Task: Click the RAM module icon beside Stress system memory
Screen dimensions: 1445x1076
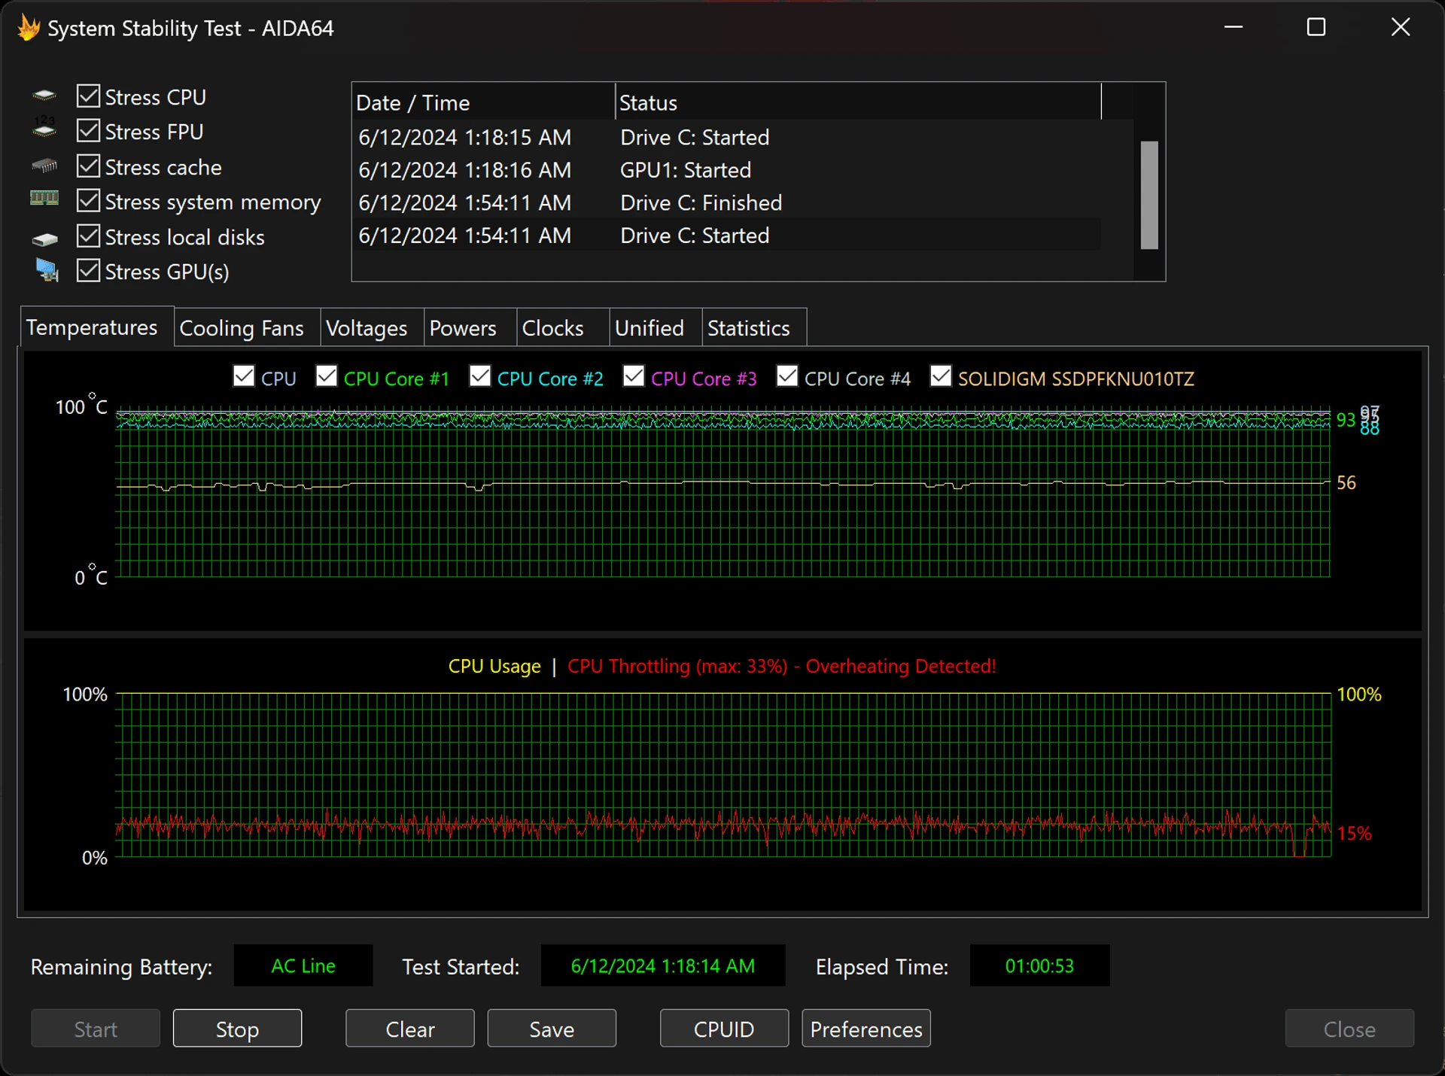Action: (x=44, y=199)
